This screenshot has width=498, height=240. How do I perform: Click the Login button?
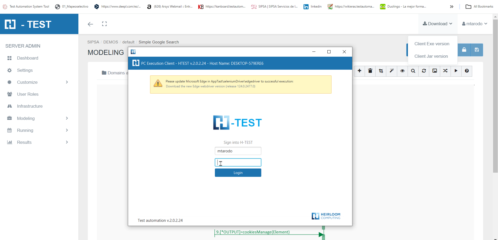click(x=238, y=173)
